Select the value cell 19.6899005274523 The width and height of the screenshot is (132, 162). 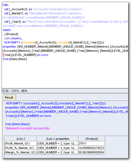tap(91, 148)
